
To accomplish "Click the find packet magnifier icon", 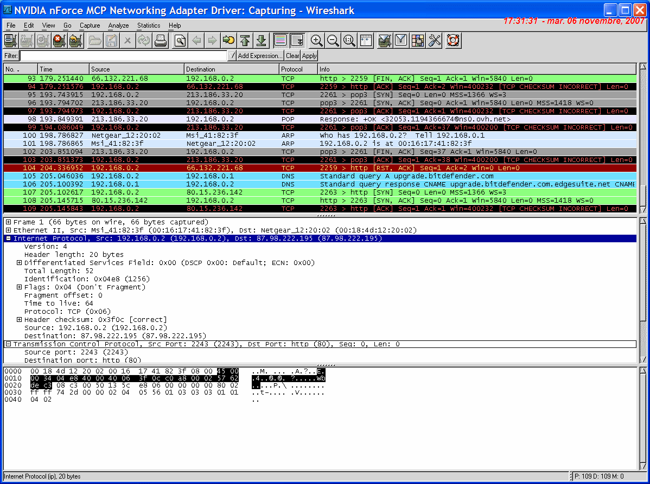I will 180,41.
